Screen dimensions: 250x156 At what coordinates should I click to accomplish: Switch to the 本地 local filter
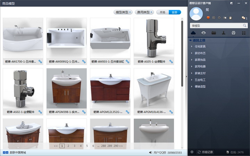pos(162,12)
